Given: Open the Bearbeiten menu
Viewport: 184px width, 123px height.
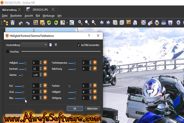Looking at the screenshot, I should pyautogui.click(x=16, y=16).
